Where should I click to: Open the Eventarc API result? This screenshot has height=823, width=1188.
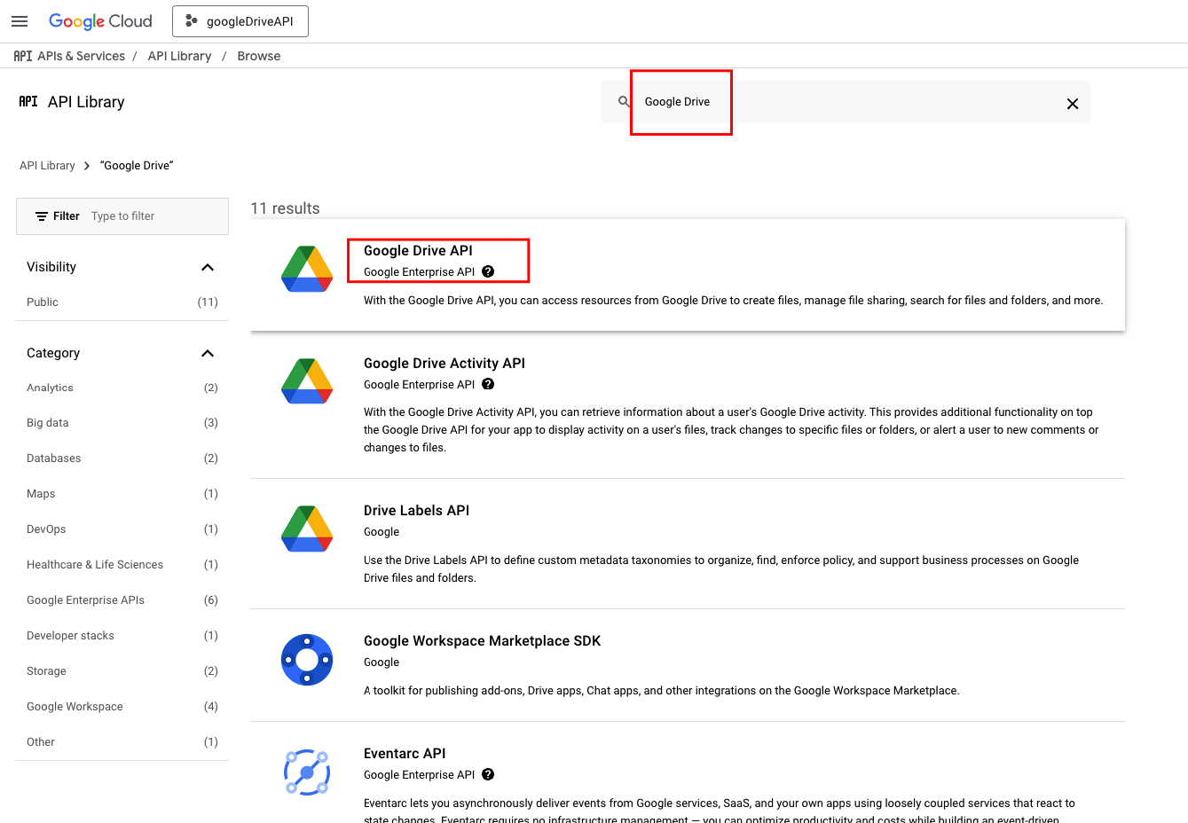click(405, 754)
